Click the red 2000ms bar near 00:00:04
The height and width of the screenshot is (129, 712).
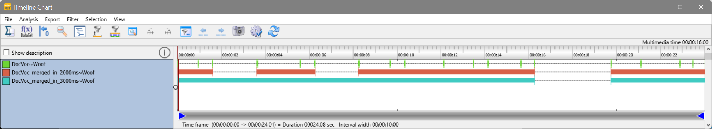pos(286,72)
